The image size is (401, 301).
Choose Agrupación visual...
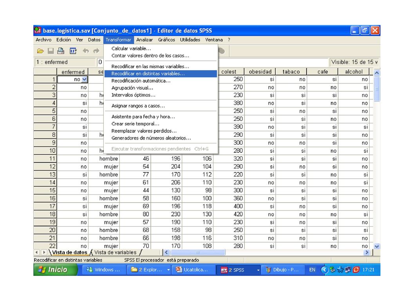(161, 88)
